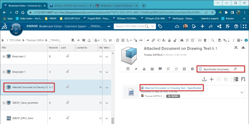This screenshot has width=249, height=124.
Task: Toggle the lock icon for 3DEXP_DRW_Save
Action: click(67, 118)
